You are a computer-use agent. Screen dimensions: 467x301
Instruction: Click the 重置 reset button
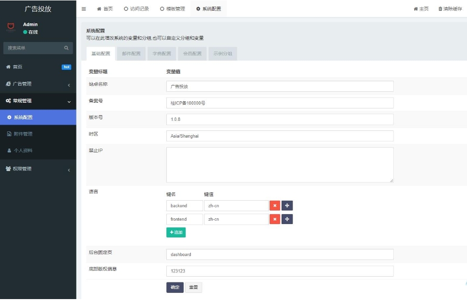click(193, 287)
